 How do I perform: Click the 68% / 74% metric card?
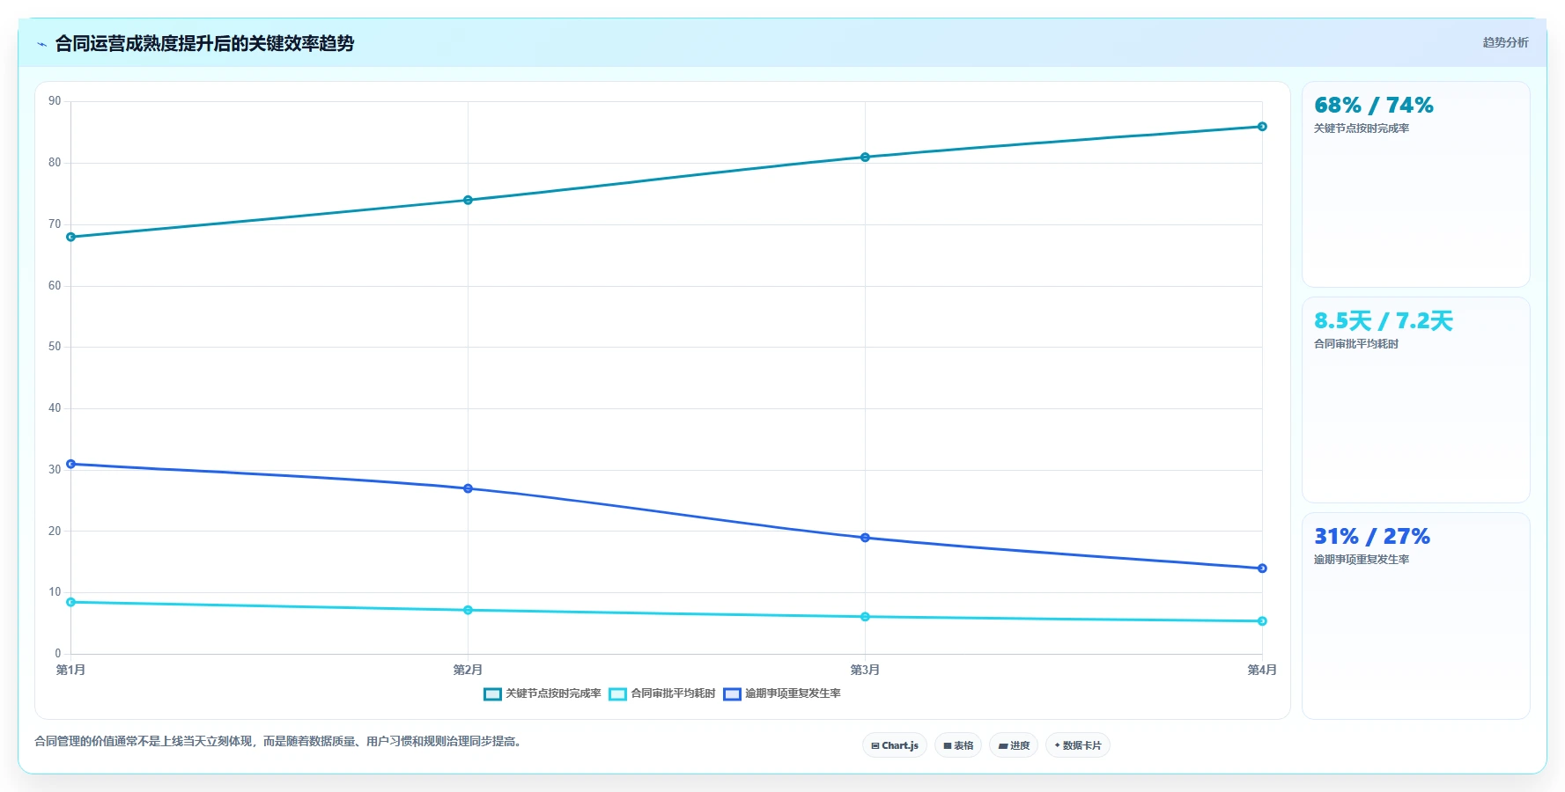(x=1416, y=185)
